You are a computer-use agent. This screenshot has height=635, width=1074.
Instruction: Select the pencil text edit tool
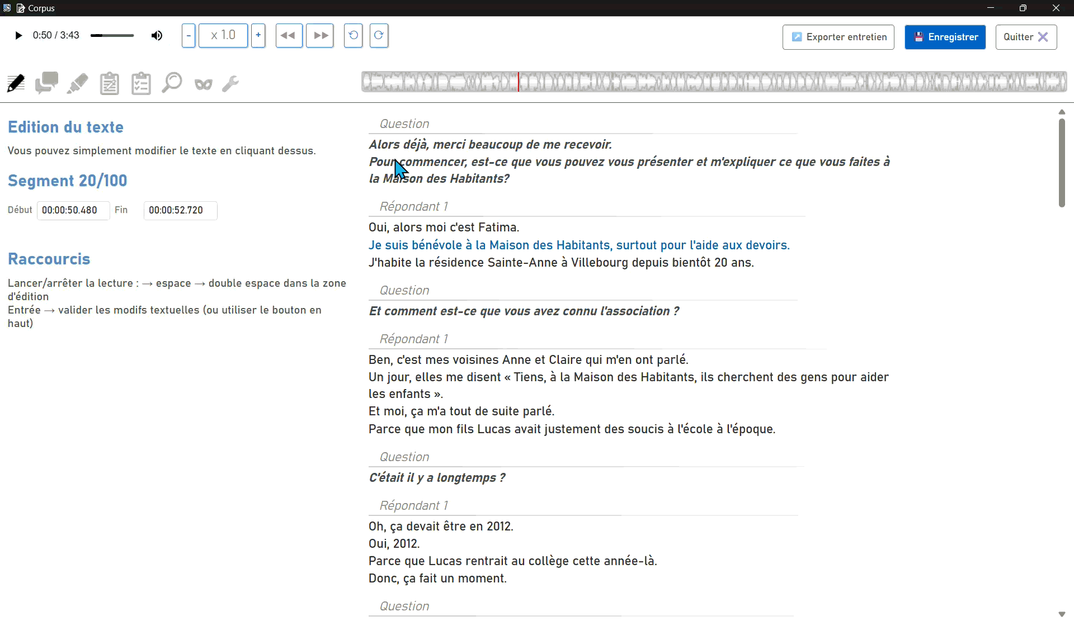tap(16, 84)
